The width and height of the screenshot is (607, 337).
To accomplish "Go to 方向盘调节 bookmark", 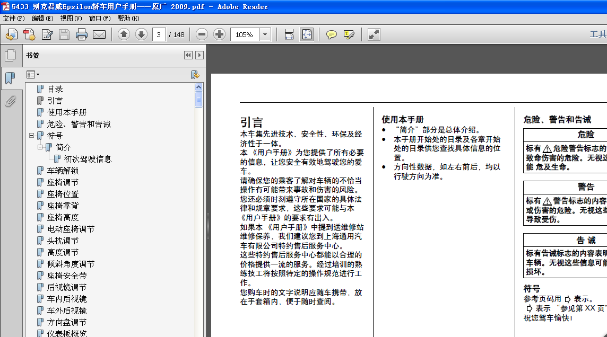I will click(x=67, y=322).
